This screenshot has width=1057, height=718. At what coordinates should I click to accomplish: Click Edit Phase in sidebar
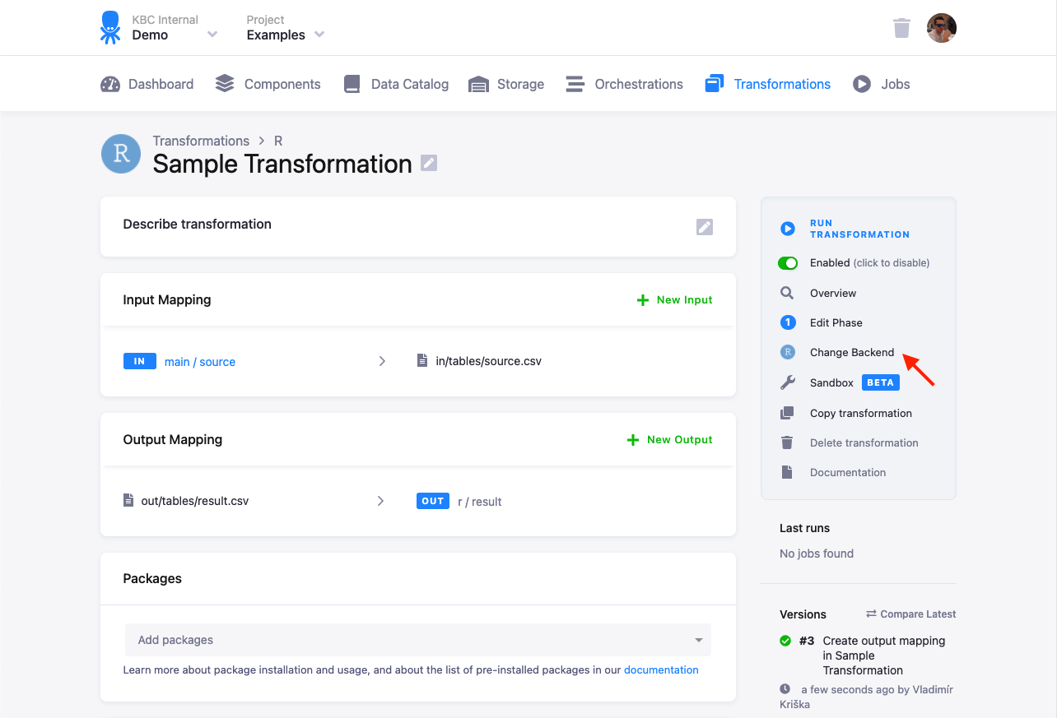[x=836, y=323]
